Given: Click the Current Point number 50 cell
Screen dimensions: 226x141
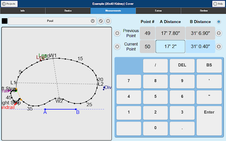Looking at the screenshot, I should [148, 47].
